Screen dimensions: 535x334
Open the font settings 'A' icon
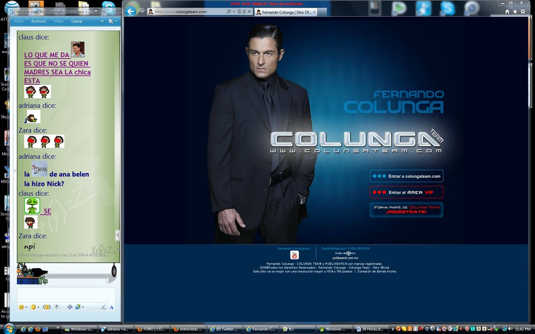pyautogui.click(x=111, y=307)
